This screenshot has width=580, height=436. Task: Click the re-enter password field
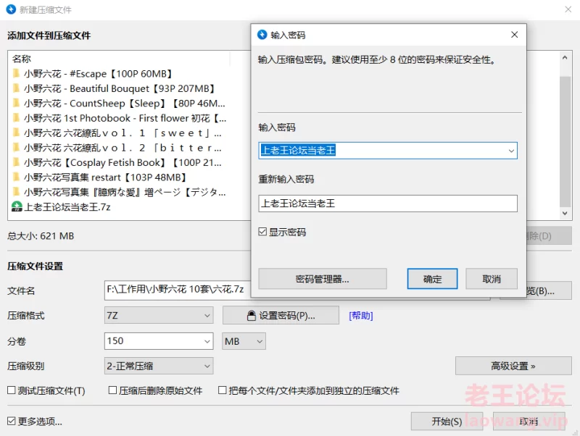[387, 204]
